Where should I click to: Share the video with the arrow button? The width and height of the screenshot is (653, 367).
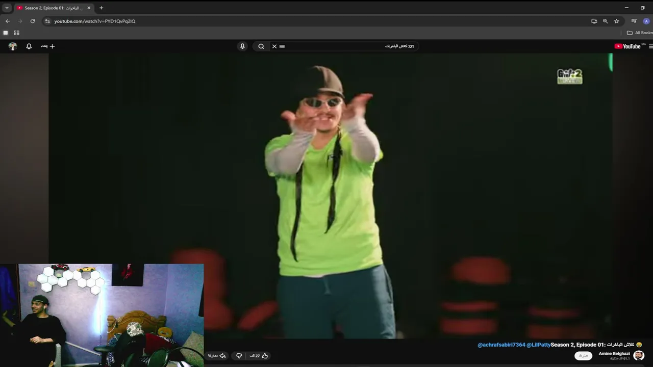coord(217,356)
